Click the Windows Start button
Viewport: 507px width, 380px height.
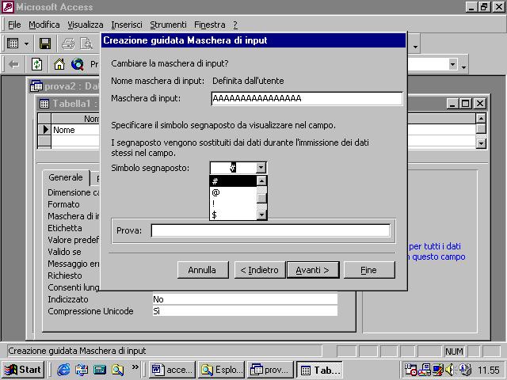pyautogui.click(x=23, y=370)
